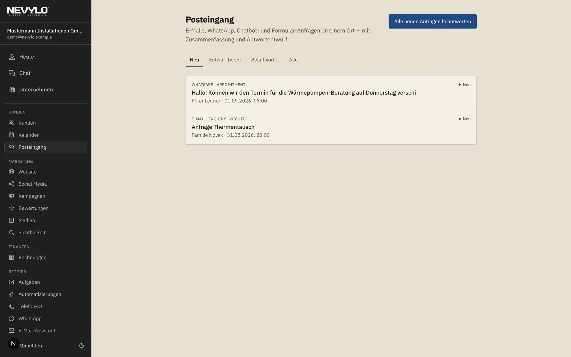The image size is (571, 357).
Task: Toggle dark mode with moon icon
Action: (81, 346)
